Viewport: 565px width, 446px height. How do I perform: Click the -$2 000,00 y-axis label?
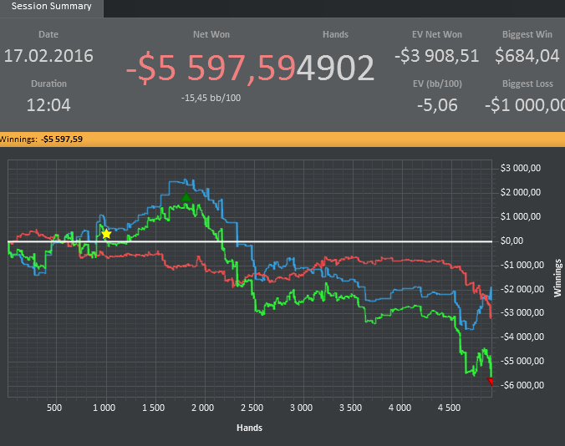tap(522, 289)
